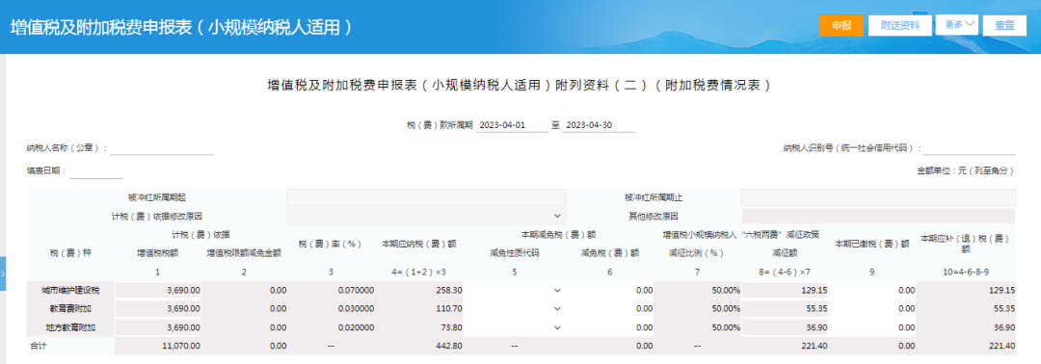Click the 110.70 payable amount cell
This screenshot has height=364, width=1041.
tap(419, 309)
